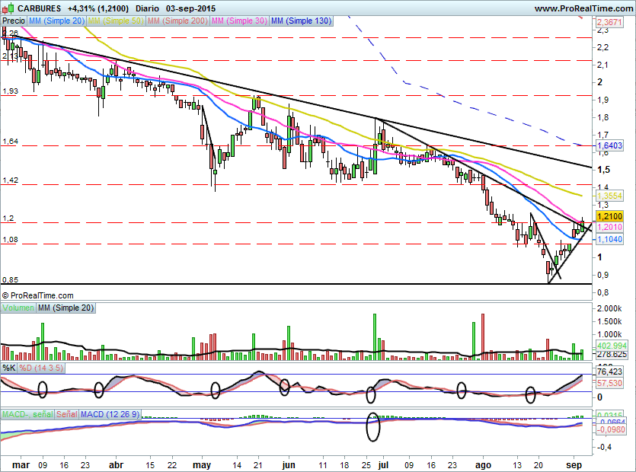The height and width of the screenshot is (472, 636).
Task: Click the Volumen panel label
Action: pyautogui.click(x=18, y=308)
